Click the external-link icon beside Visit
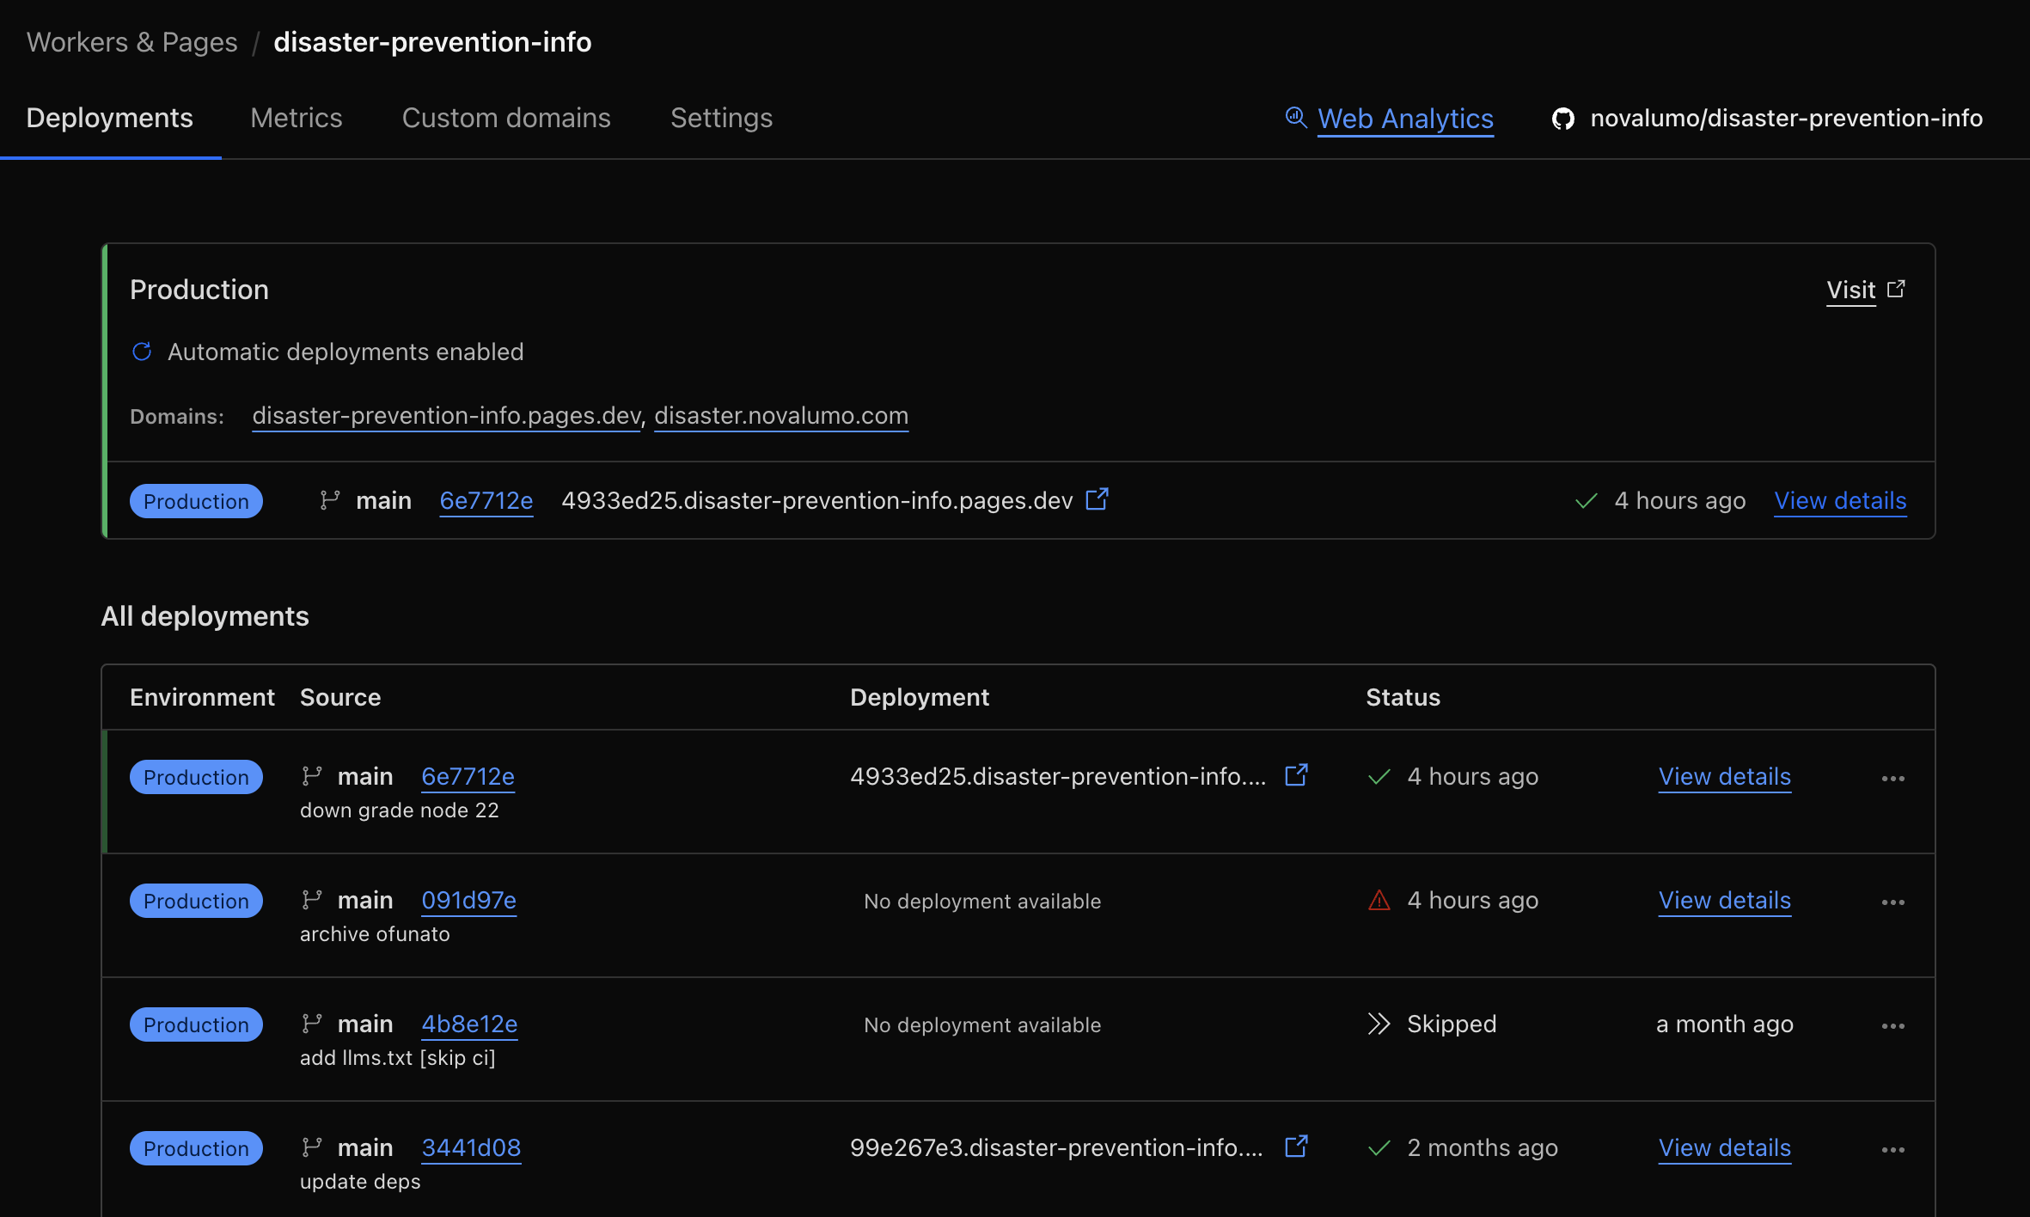The height and width of the screenshot is (1217, 2030). click(x=1896, y=290)
